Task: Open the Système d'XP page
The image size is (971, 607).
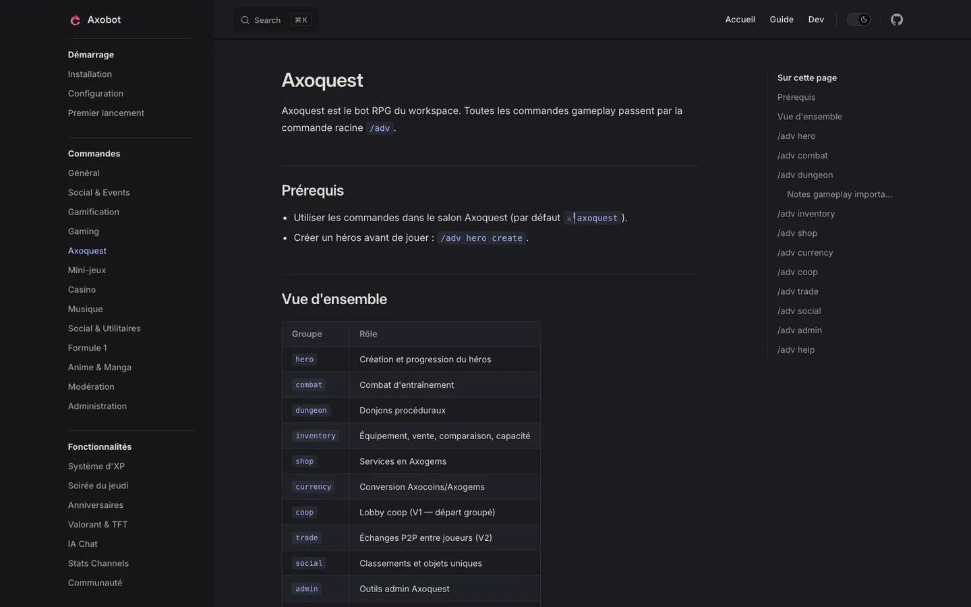Action: [96, 467]
